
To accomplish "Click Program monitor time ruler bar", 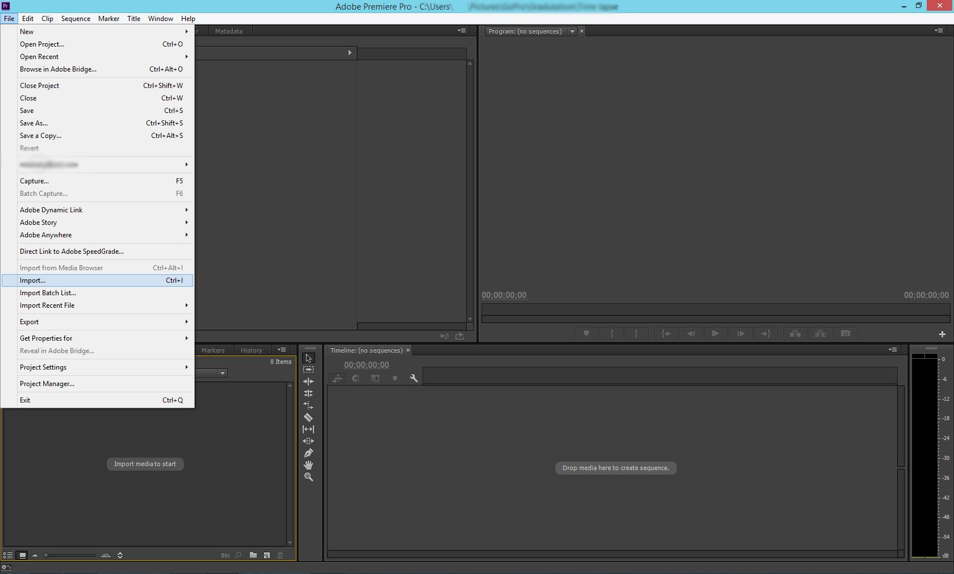I will coord(715,308).
